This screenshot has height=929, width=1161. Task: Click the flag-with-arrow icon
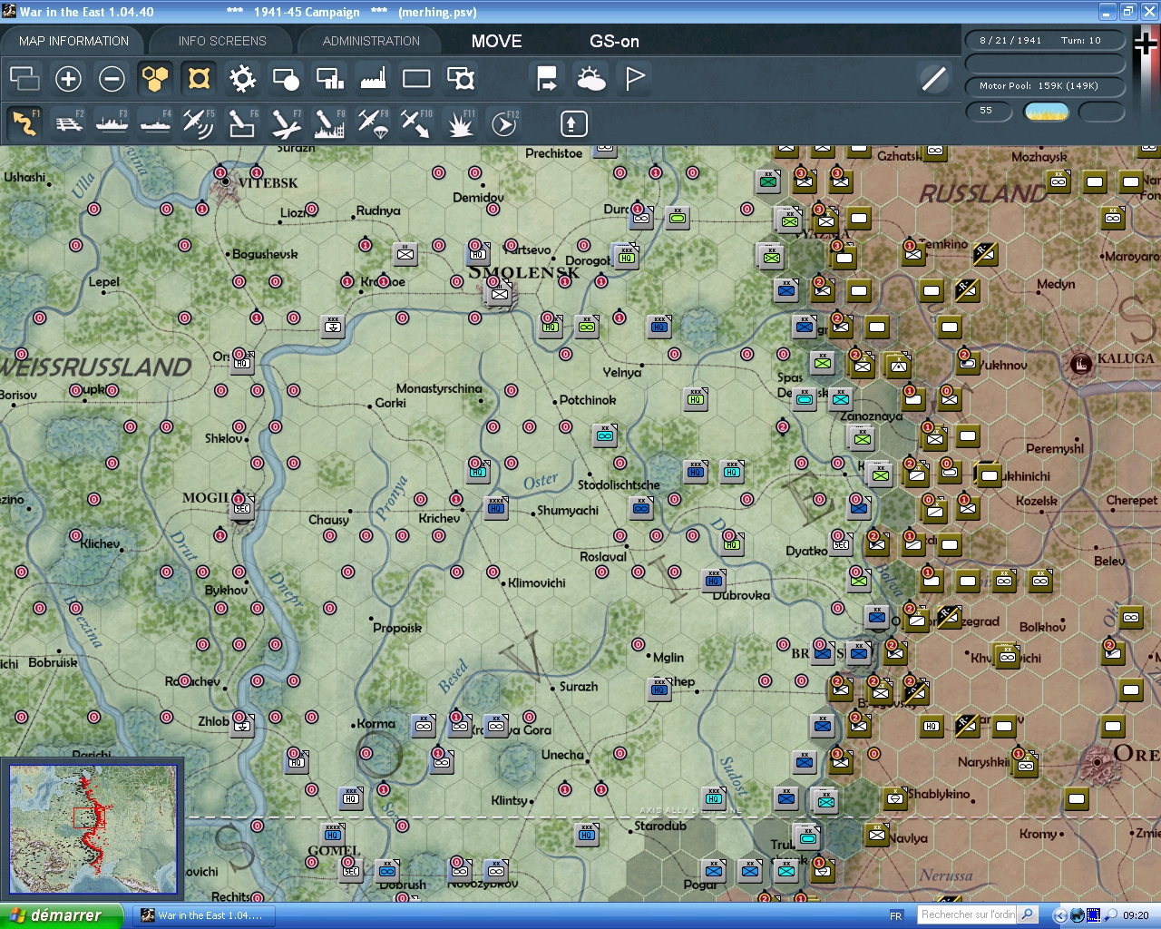pyautogui.click(x=547, y=79)
